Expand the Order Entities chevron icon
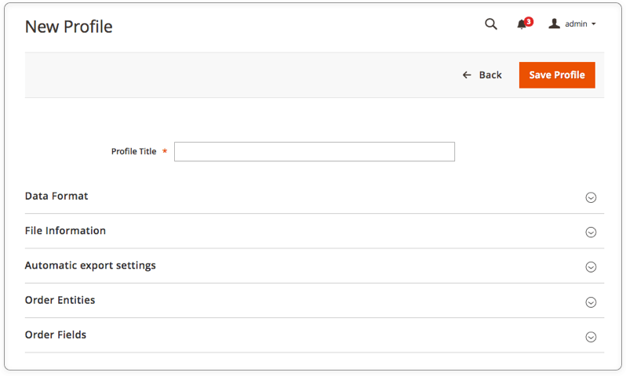Image resolution: width=626 pixels, height=376 pixels. click(x=591, y=302)
